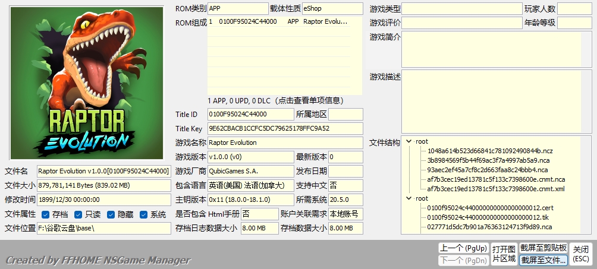Click the 游戏厂商 field QubicGames S.A.
Screen dimensions: 597x269
coord(251,171)
